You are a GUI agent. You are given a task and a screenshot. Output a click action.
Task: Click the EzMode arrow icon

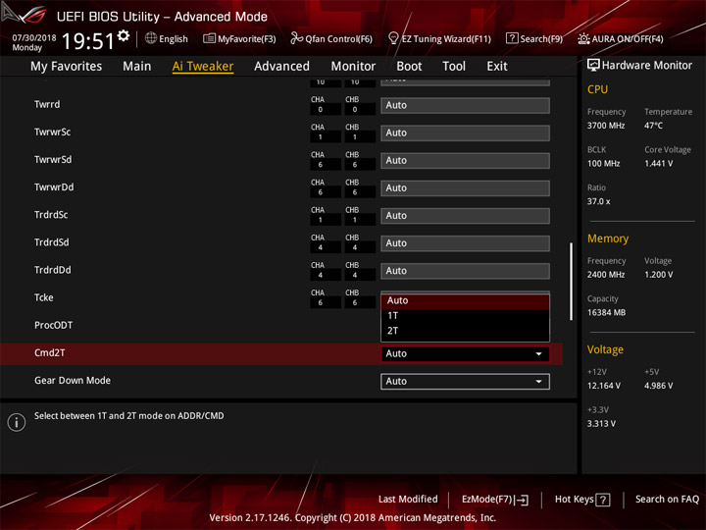pyautogui.click(x=522, y=500)
